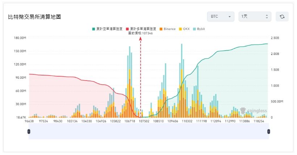The width and height of the screenshot is (297, 155).
Task: Click the orange Binance legend swatch
Action: [161, 29]
